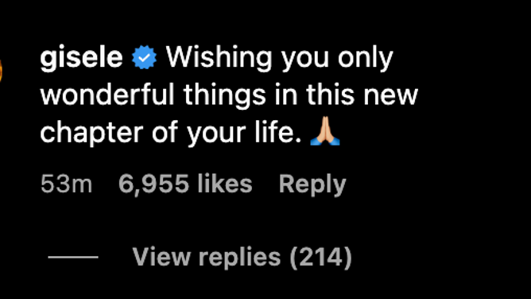
Task: Click the 53m comment timestamp
Action: pyautogui.click(x=67, y=184)
